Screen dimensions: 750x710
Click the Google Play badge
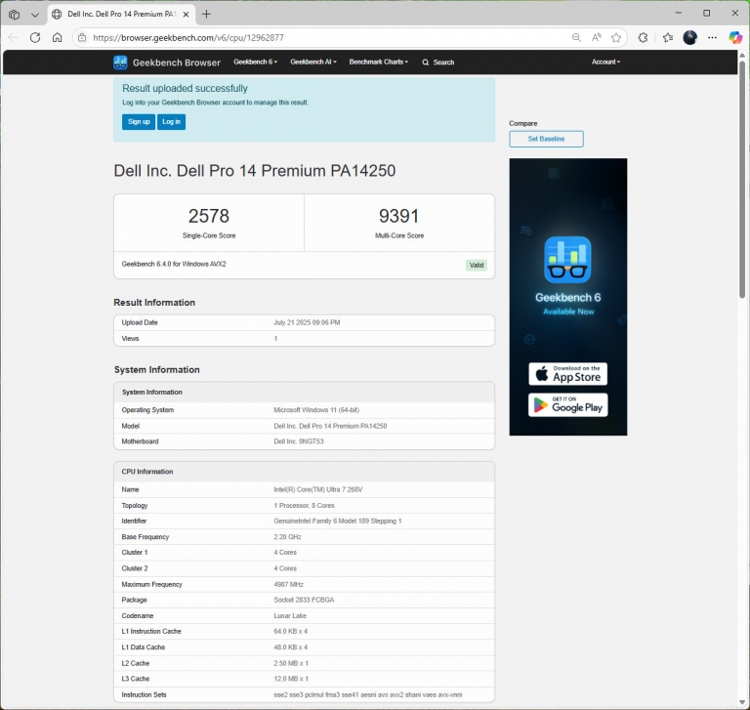click(567, 405)
